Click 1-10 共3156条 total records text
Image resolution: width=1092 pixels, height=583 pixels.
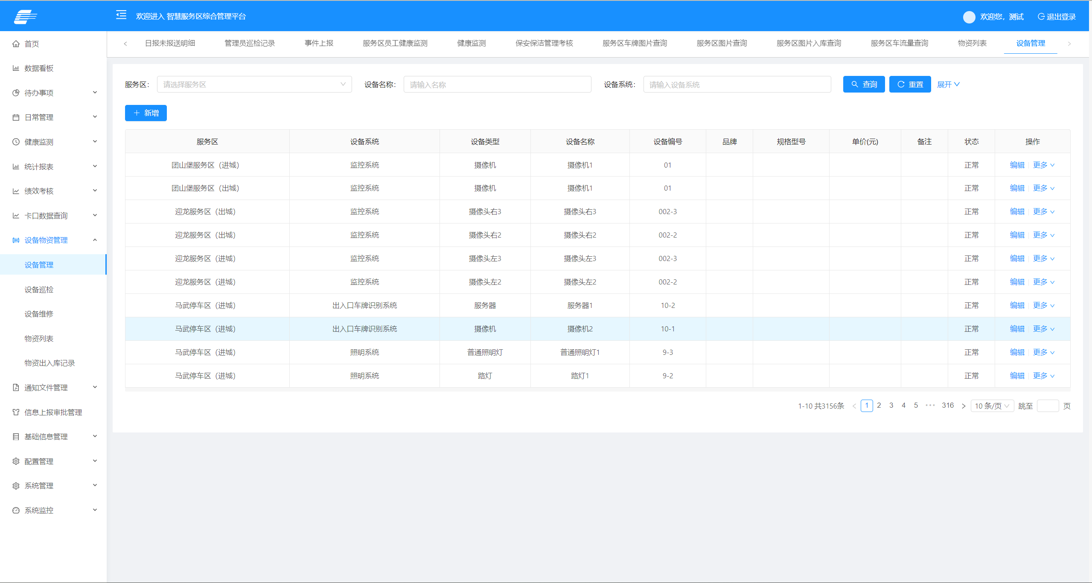tap(821, 406)
